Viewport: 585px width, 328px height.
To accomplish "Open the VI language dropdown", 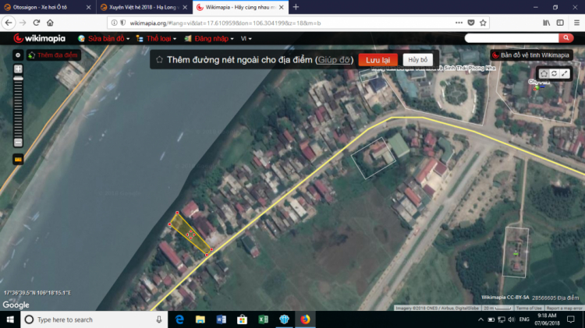I will click(x=246, y=38).
